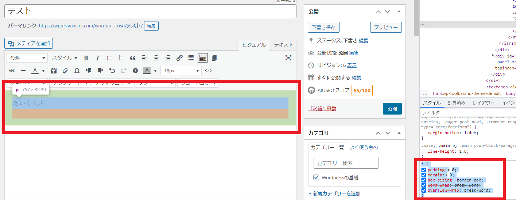516x200 pixels.
Task: Open the 段落 paragraph format dropdown
Action: [27, 58]
